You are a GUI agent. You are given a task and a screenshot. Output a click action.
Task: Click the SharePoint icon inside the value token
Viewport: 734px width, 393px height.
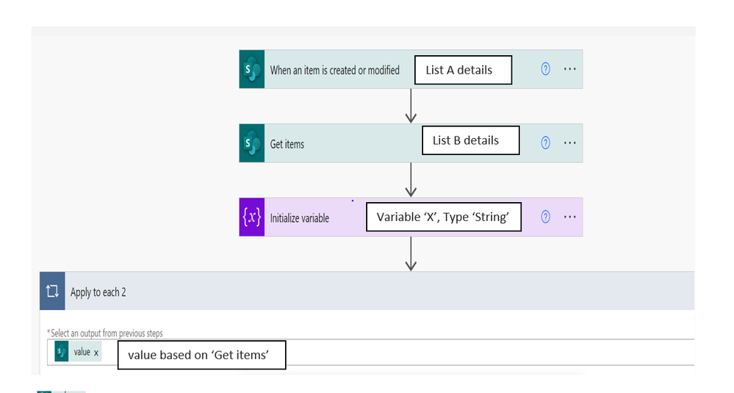pyautogui.click(x=62, y=352)
